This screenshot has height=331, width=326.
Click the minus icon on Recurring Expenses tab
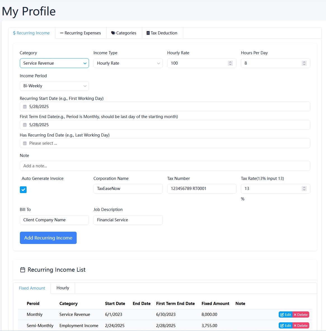tap(61, 33)
